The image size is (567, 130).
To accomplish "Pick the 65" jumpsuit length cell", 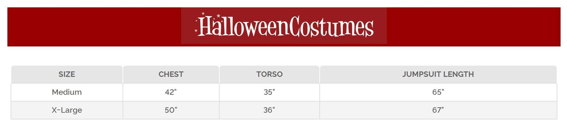I will [438, 92].
